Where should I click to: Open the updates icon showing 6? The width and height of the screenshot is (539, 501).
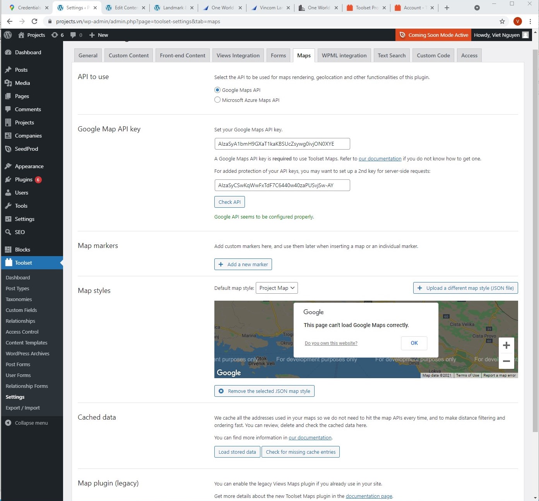(x=55, y=35)
